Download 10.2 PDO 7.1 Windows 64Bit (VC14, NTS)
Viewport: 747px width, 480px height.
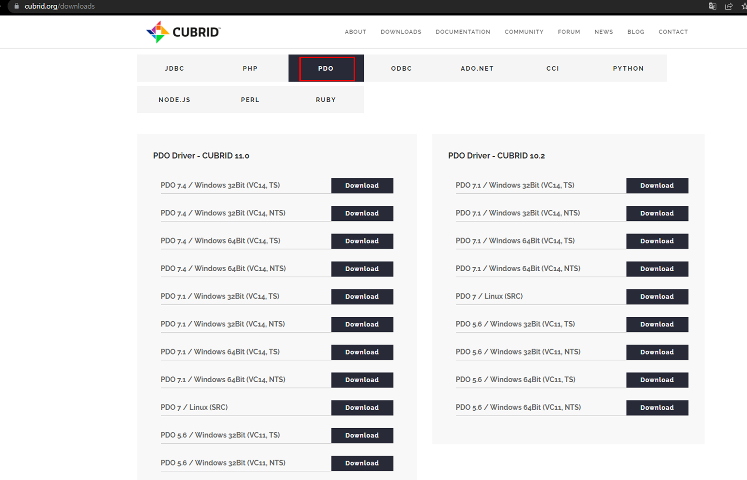[657, 269]
